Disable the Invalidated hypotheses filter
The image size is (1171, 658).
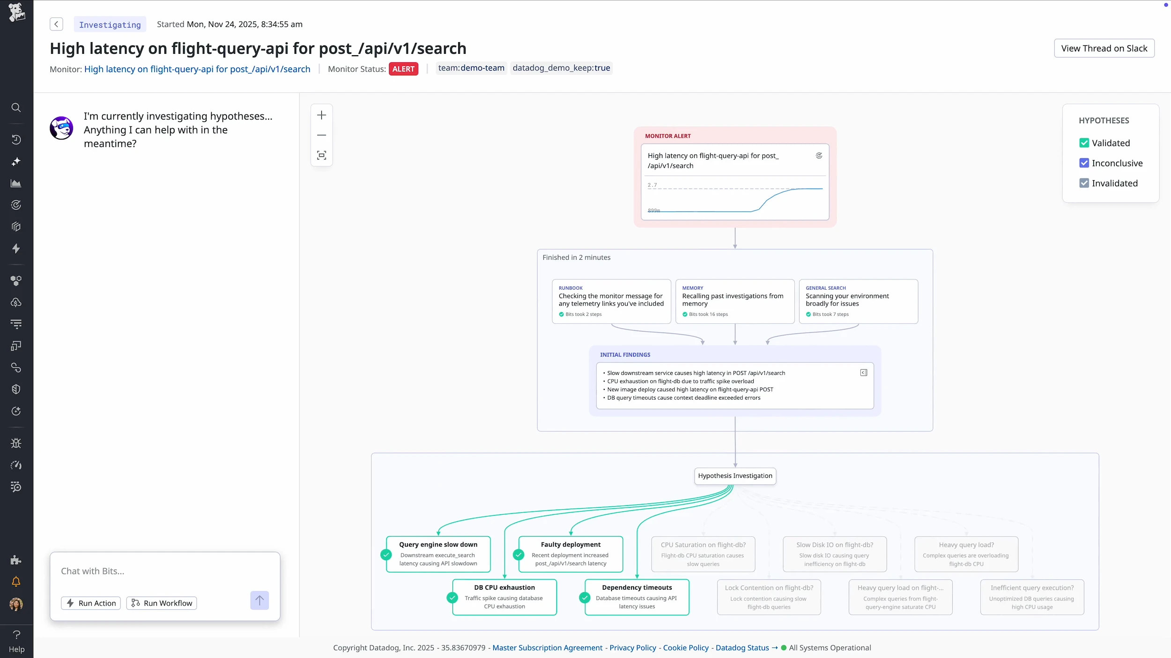pos(1084,183)
